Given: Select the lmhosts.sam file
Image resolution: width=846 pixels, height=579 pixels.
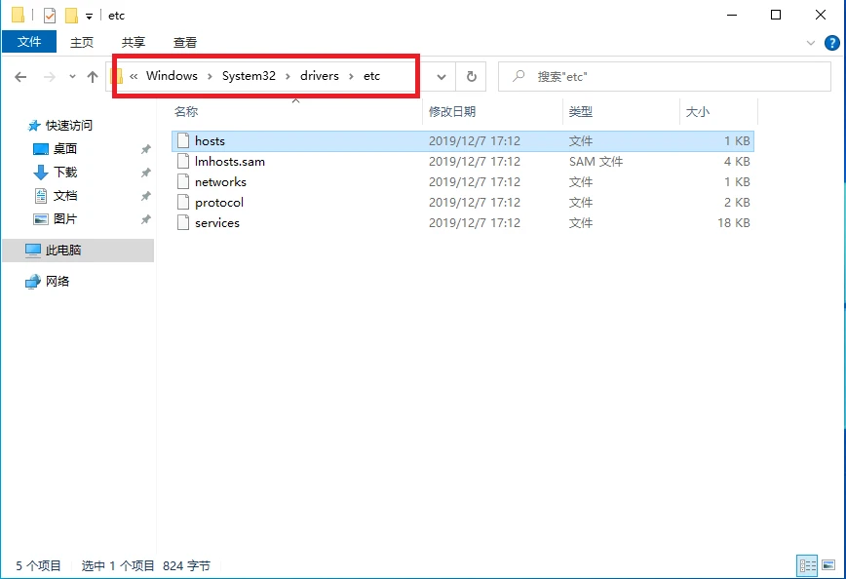Looking at the screenshot, I should pos(462,162).
